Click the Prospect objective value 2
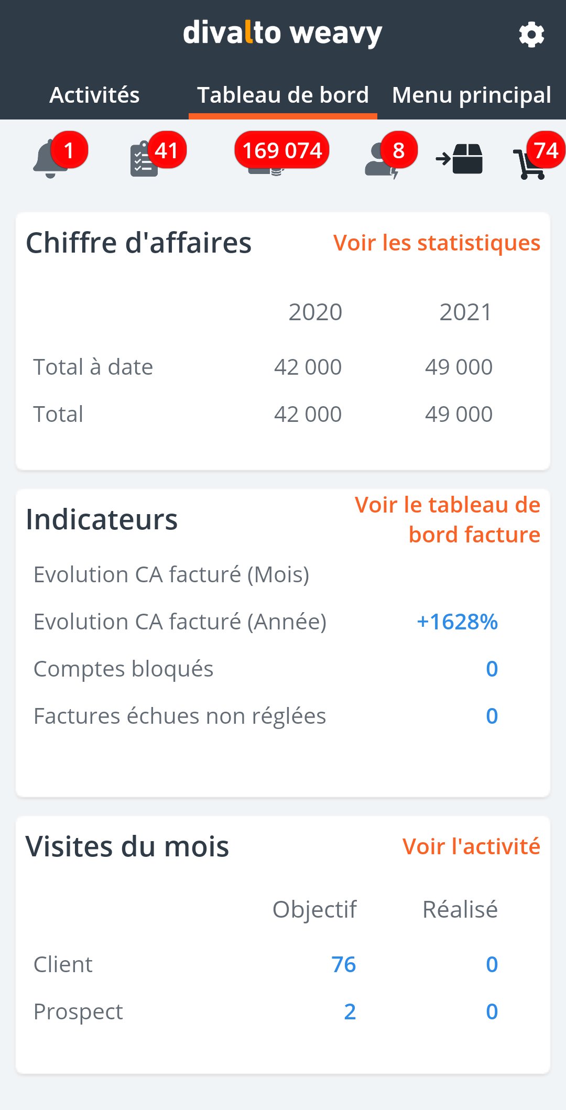Screen dimensions: 566x1110 [350, 1011]
